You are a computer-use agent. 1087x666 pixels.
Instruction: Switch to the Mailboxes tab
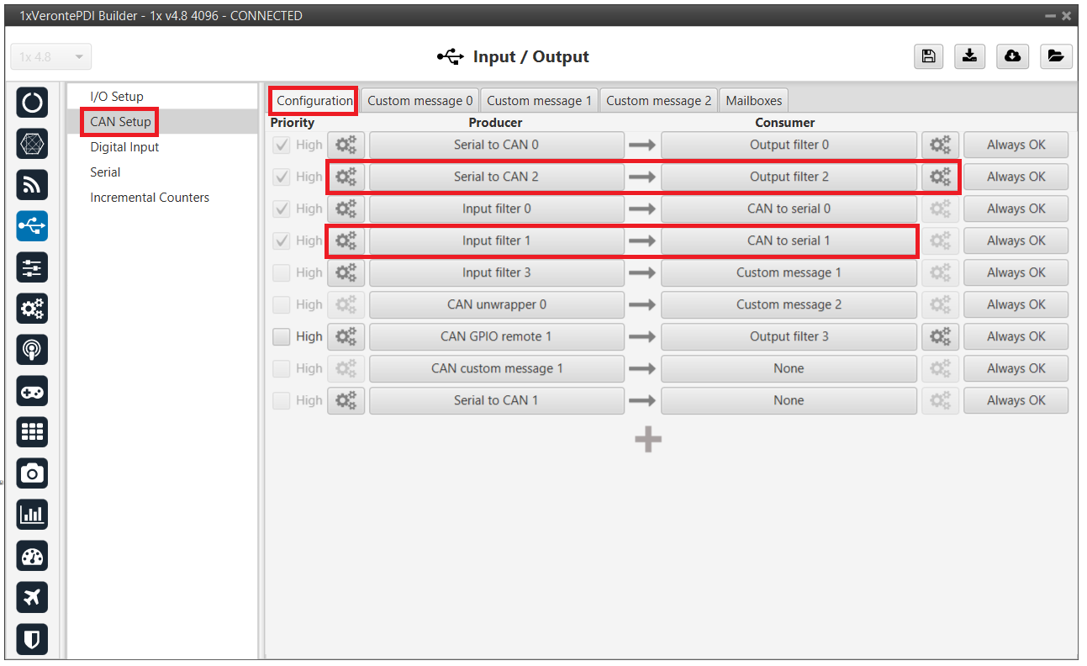point(753,101)
